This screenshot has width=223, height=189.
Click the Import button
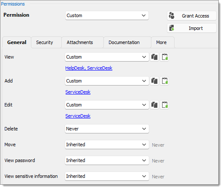pyautogui.click(x=192, y=28)
